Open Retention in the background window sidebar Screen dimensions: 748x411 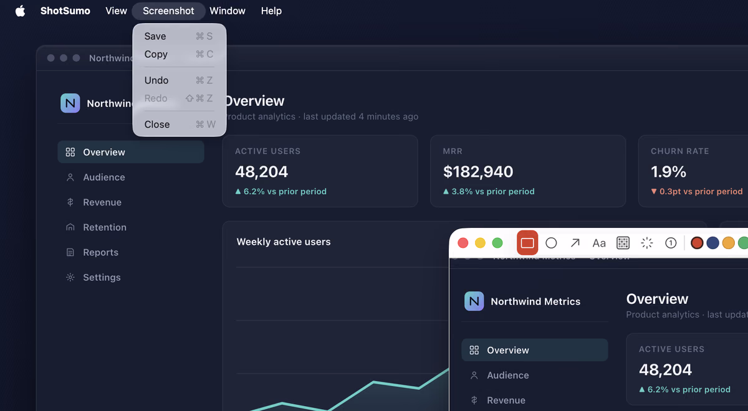pyautogui.click(x=131, y=227)
